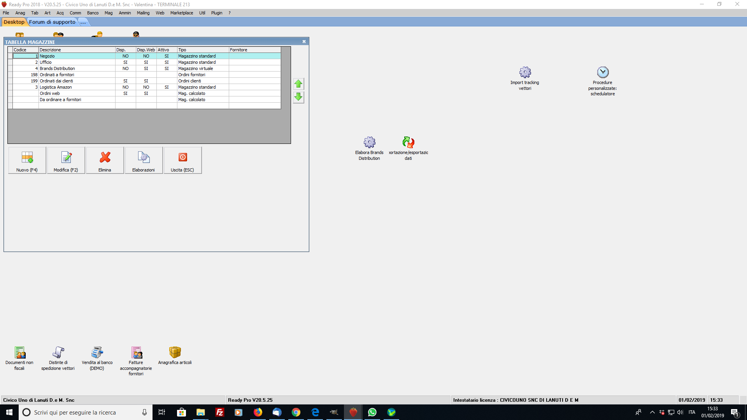Move row down with green down arrow
Image resolution: width=747 pixels, height=420 pixels.
(x=298, y=97)
